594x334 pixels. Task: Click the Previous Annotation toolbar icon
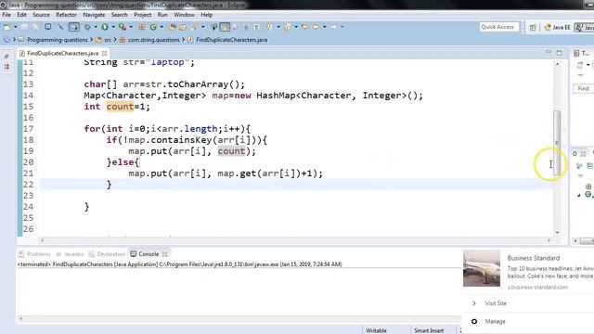pos(287,27)
